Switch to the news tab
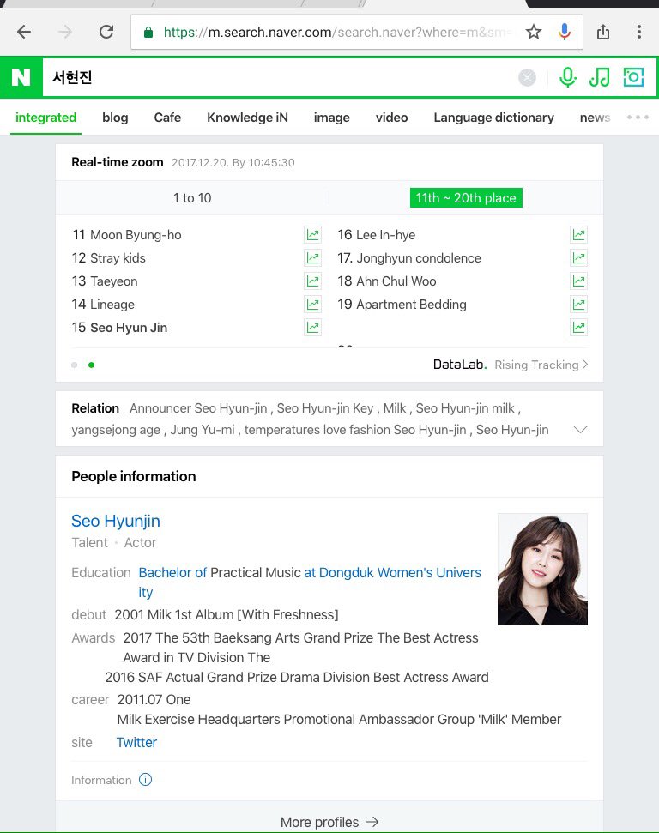659x833 pixels. pyautogui.click(x=595, y=118)
